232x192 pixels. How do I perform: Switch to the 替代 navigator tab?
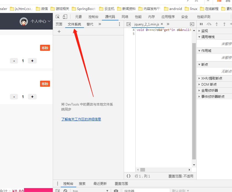pos(90,24)
